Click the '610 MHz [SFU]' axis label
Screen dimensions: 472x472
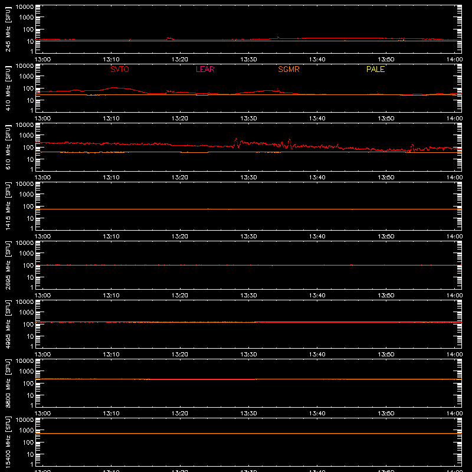[x=8, y=147]
